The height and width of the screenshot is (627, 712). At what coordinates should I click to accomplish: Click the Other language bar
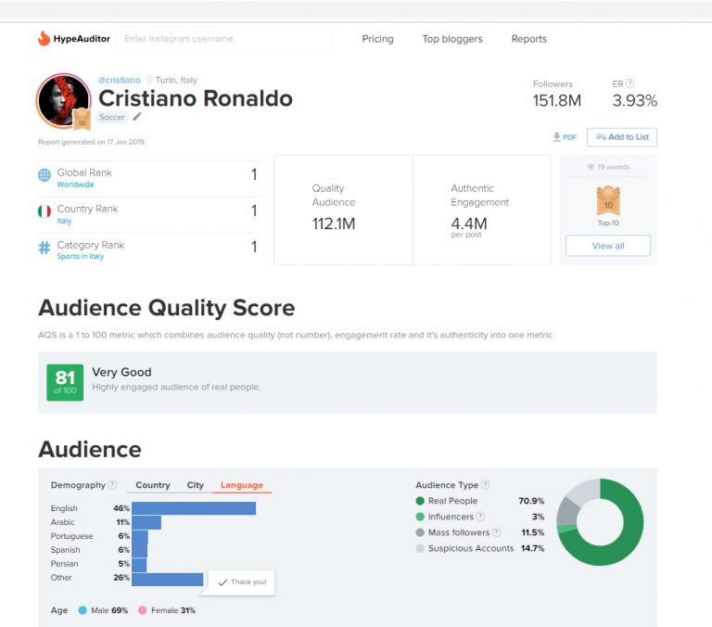coord(168,580)
